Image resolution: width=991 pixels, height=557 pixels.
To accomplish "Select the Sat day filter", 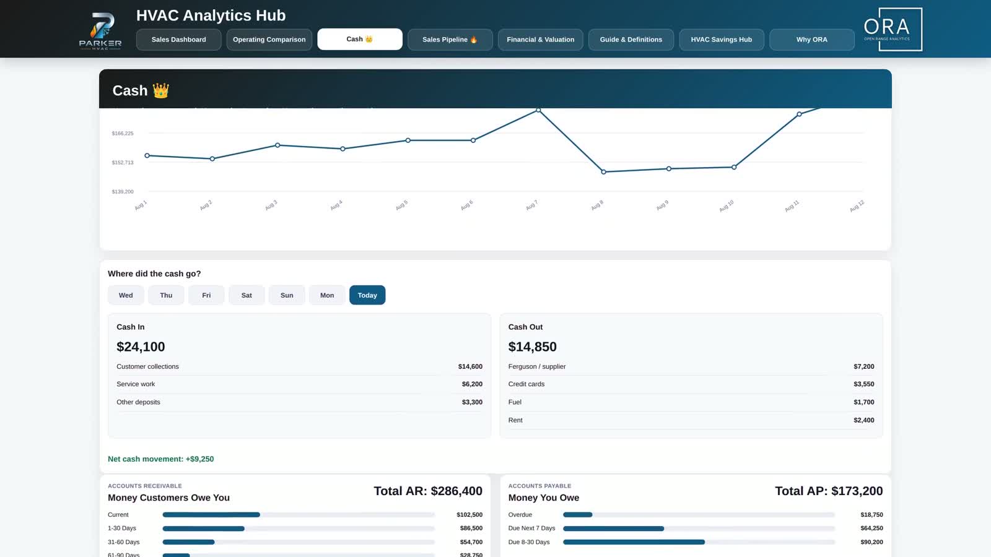I will 247,295.
